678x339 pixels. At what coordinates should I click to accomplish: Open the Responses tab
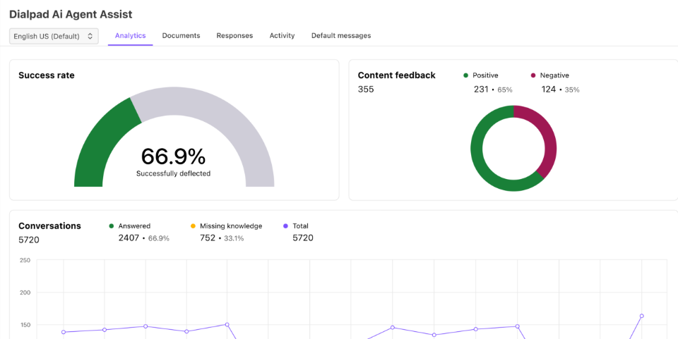[234, 35]
